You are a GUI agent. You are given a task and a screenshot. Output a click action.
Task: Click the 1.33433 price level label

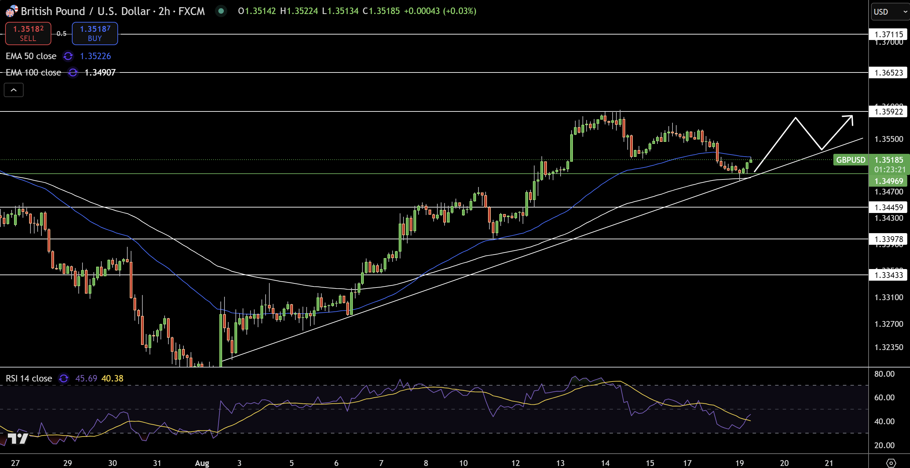pyautogui.click(x=888, y=275)
